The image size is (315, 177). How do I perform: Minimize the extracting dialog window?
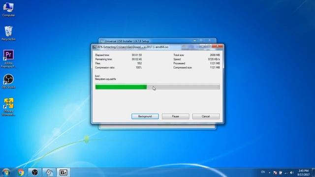(x=202, y=46)
